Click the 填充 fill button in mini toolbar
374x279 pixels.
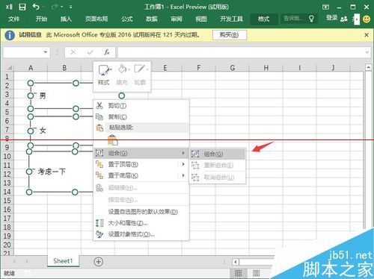[122, 75]
